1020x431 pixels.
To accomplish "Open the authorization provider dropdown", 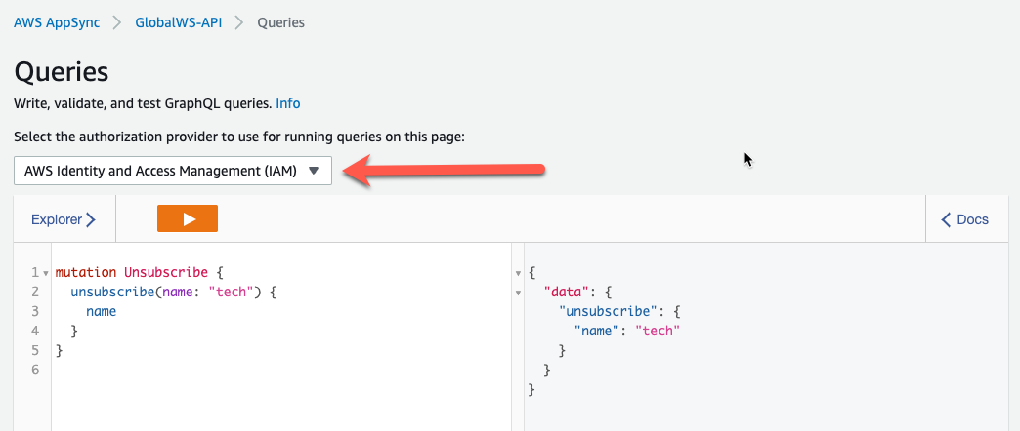I will 172,171.
